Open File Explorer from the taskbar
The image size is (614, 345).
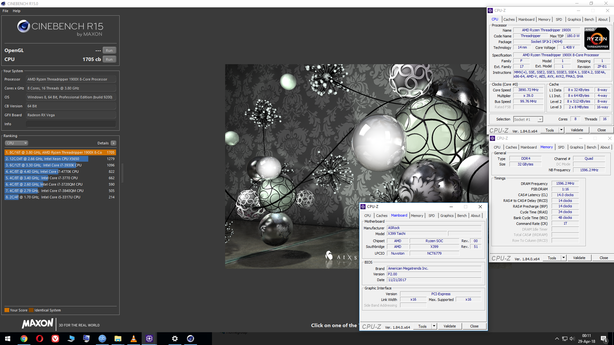click(118, 339)
